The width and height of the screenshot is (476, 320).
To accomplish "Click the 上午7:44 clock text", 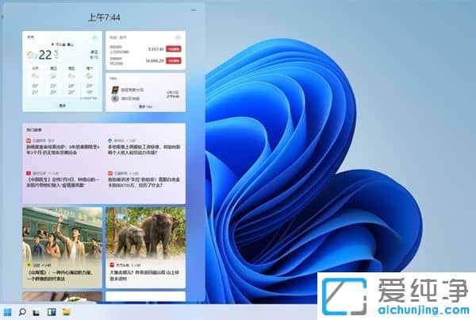I will point(104,17).
